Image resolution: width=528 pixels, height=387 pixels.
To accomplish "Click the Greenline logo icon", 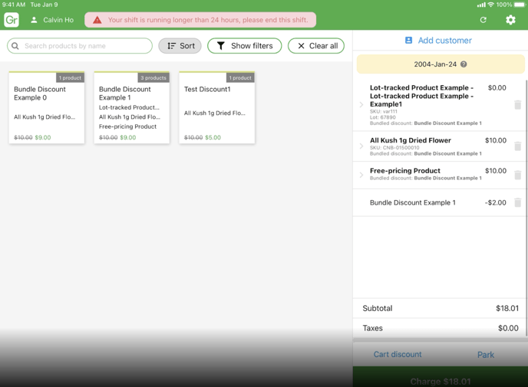I will coord(12,20).
